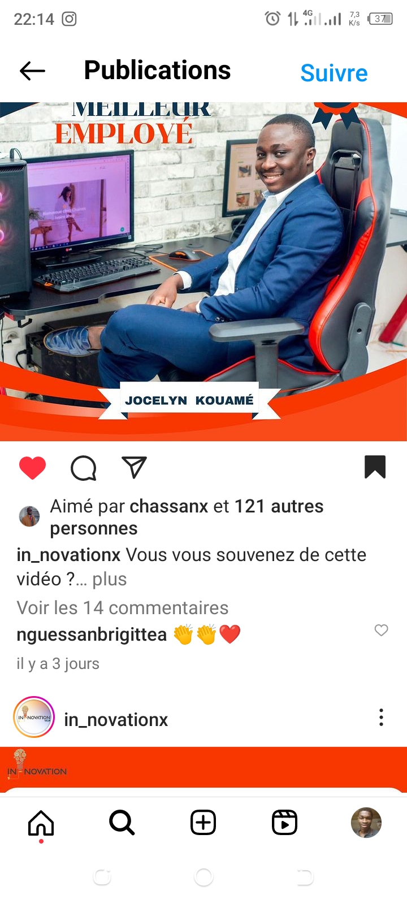Open three-dot menu for in_novationx post

[382, 718]
